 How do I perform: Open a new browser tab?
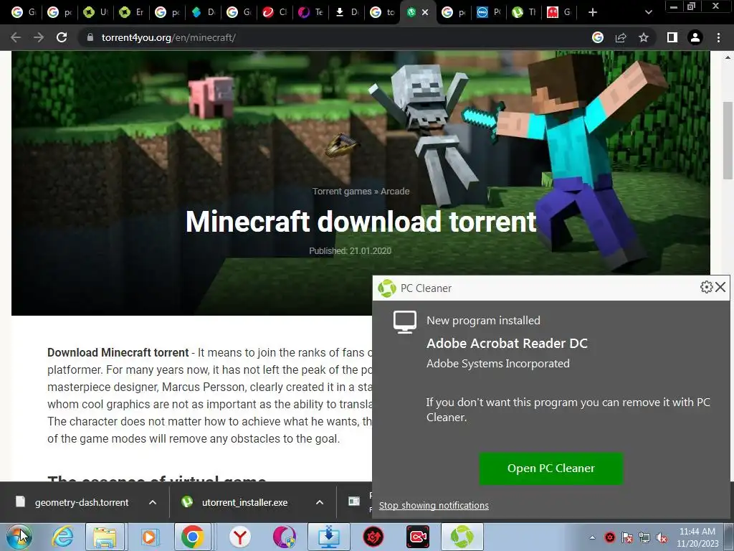click(593, 12)
